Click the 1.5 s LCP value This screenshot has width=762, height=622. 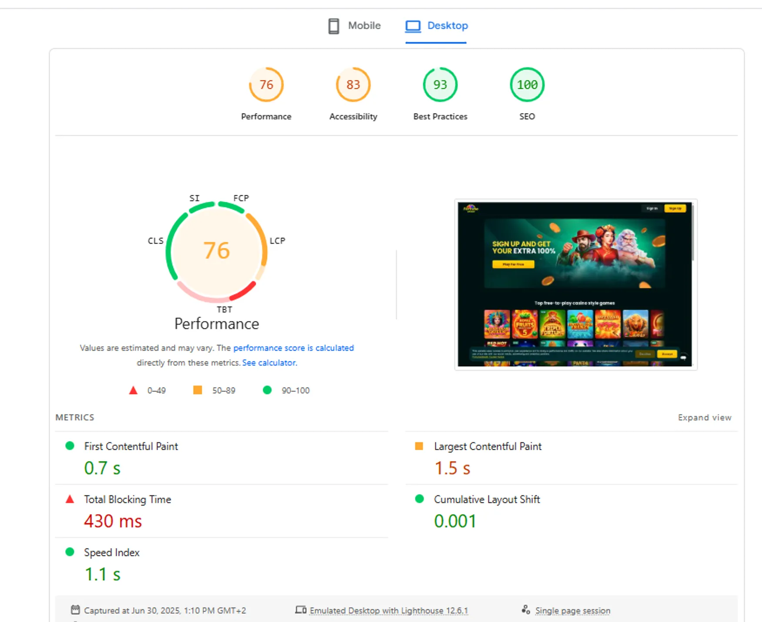(x=452, y=468)
